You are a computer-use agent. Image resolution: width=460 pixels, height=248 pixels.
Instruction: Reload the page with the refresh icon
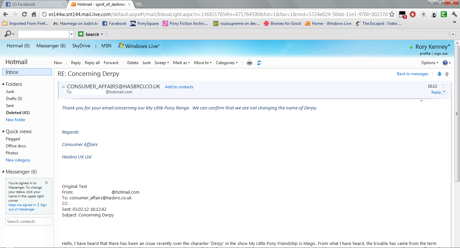(24, 14)
